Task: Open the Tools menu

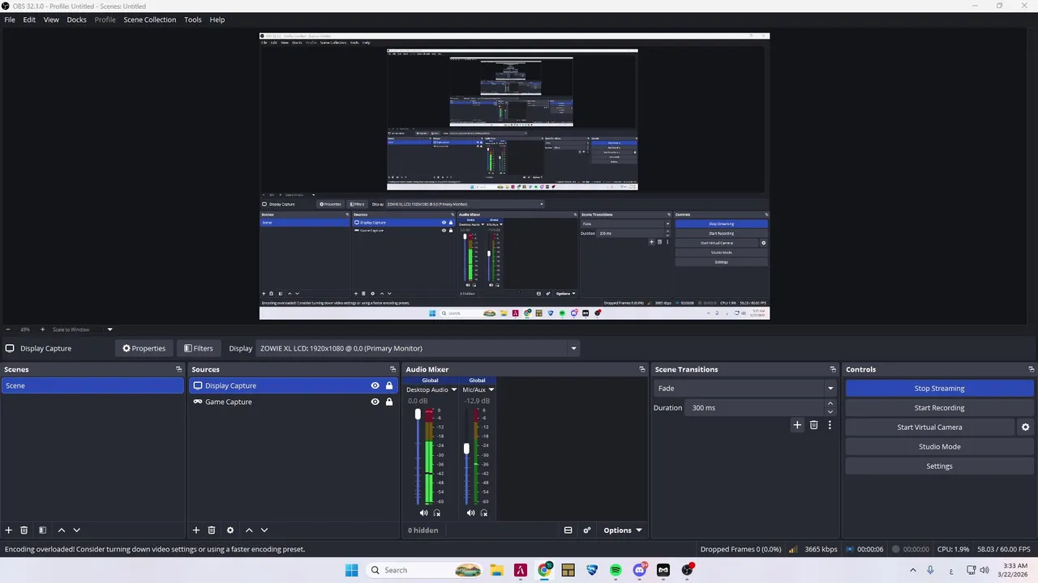Action: coord(193,19)
